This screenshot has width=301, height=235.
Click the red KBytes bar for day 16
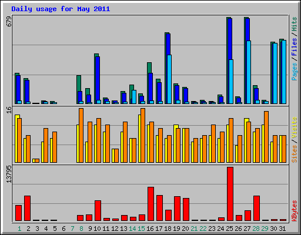[150, 204]
